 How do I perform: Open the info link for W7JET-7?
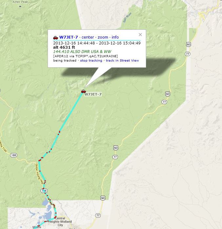pos(115,37)
